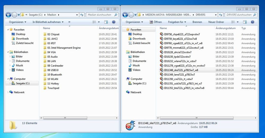Click the help icon in the left window toolbar

pos(114,22)
